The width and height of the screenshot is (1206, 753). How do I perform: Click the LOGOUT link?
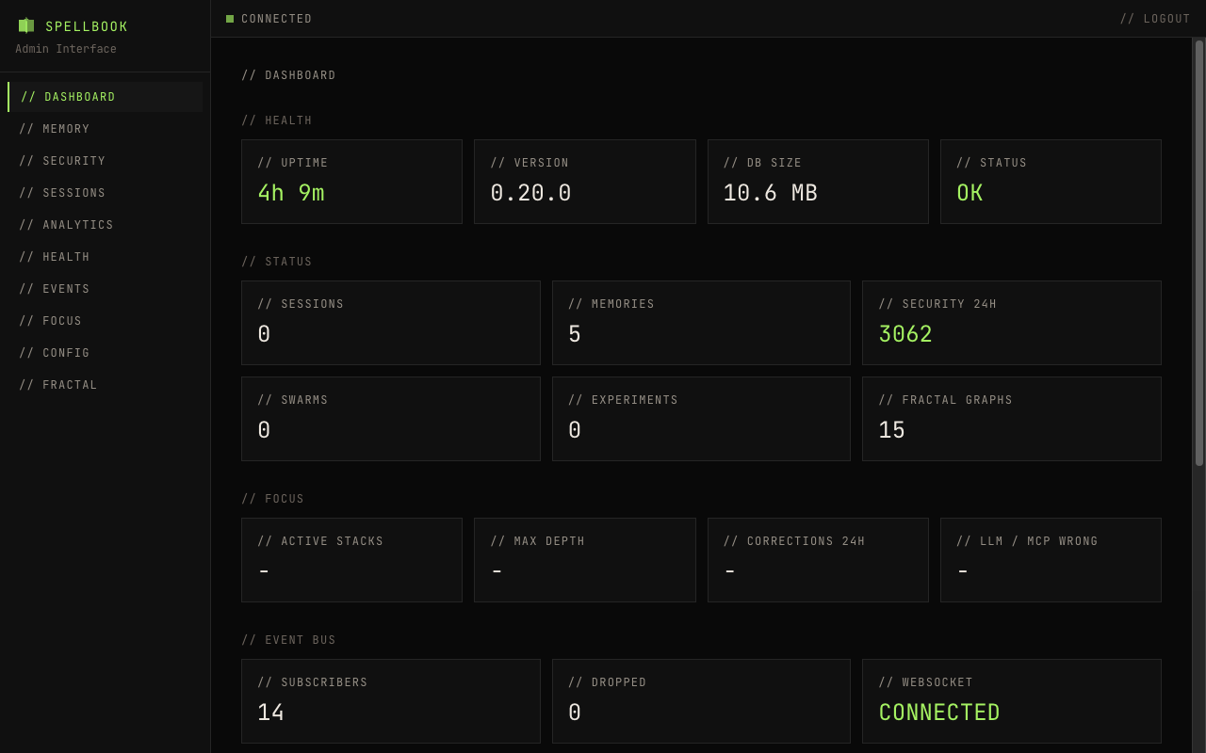1155,18
